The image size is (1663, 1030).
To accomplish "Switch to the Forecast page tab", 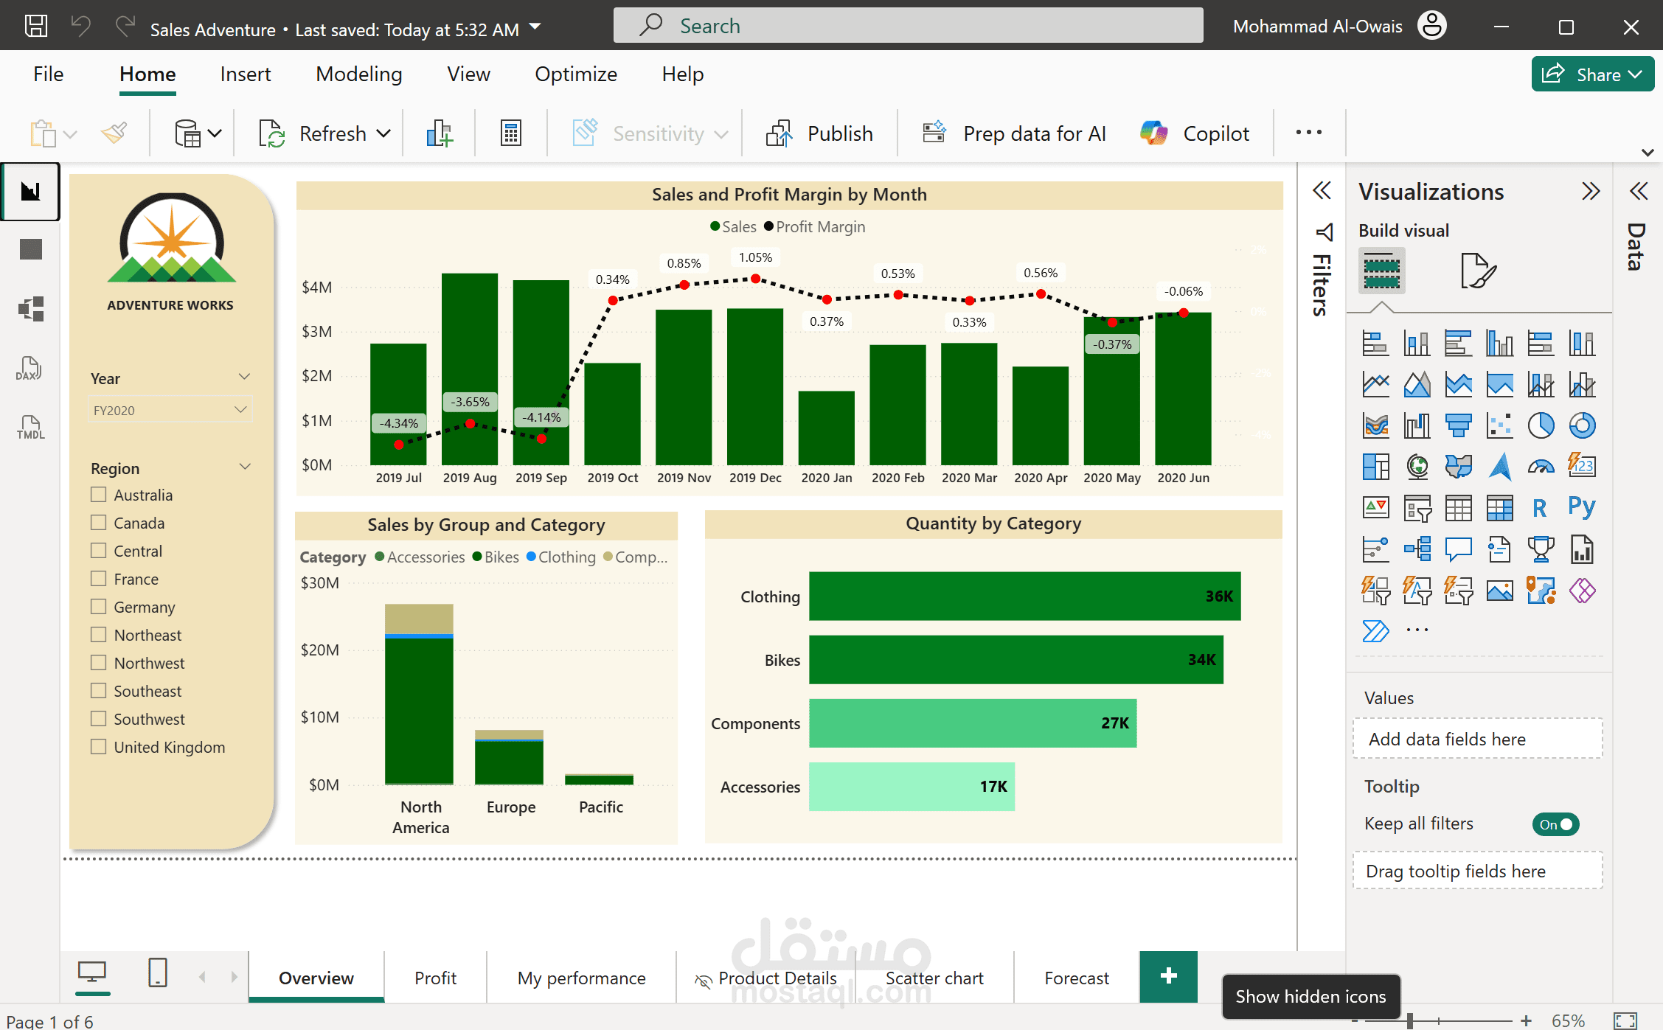I will pyautogui.click(x=1077, y=978).
